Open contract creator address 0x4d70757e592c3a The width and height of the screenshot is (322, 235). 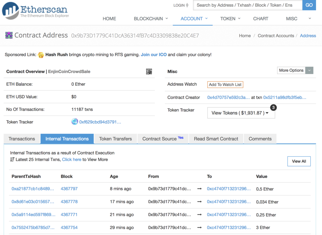coord(228,97)
